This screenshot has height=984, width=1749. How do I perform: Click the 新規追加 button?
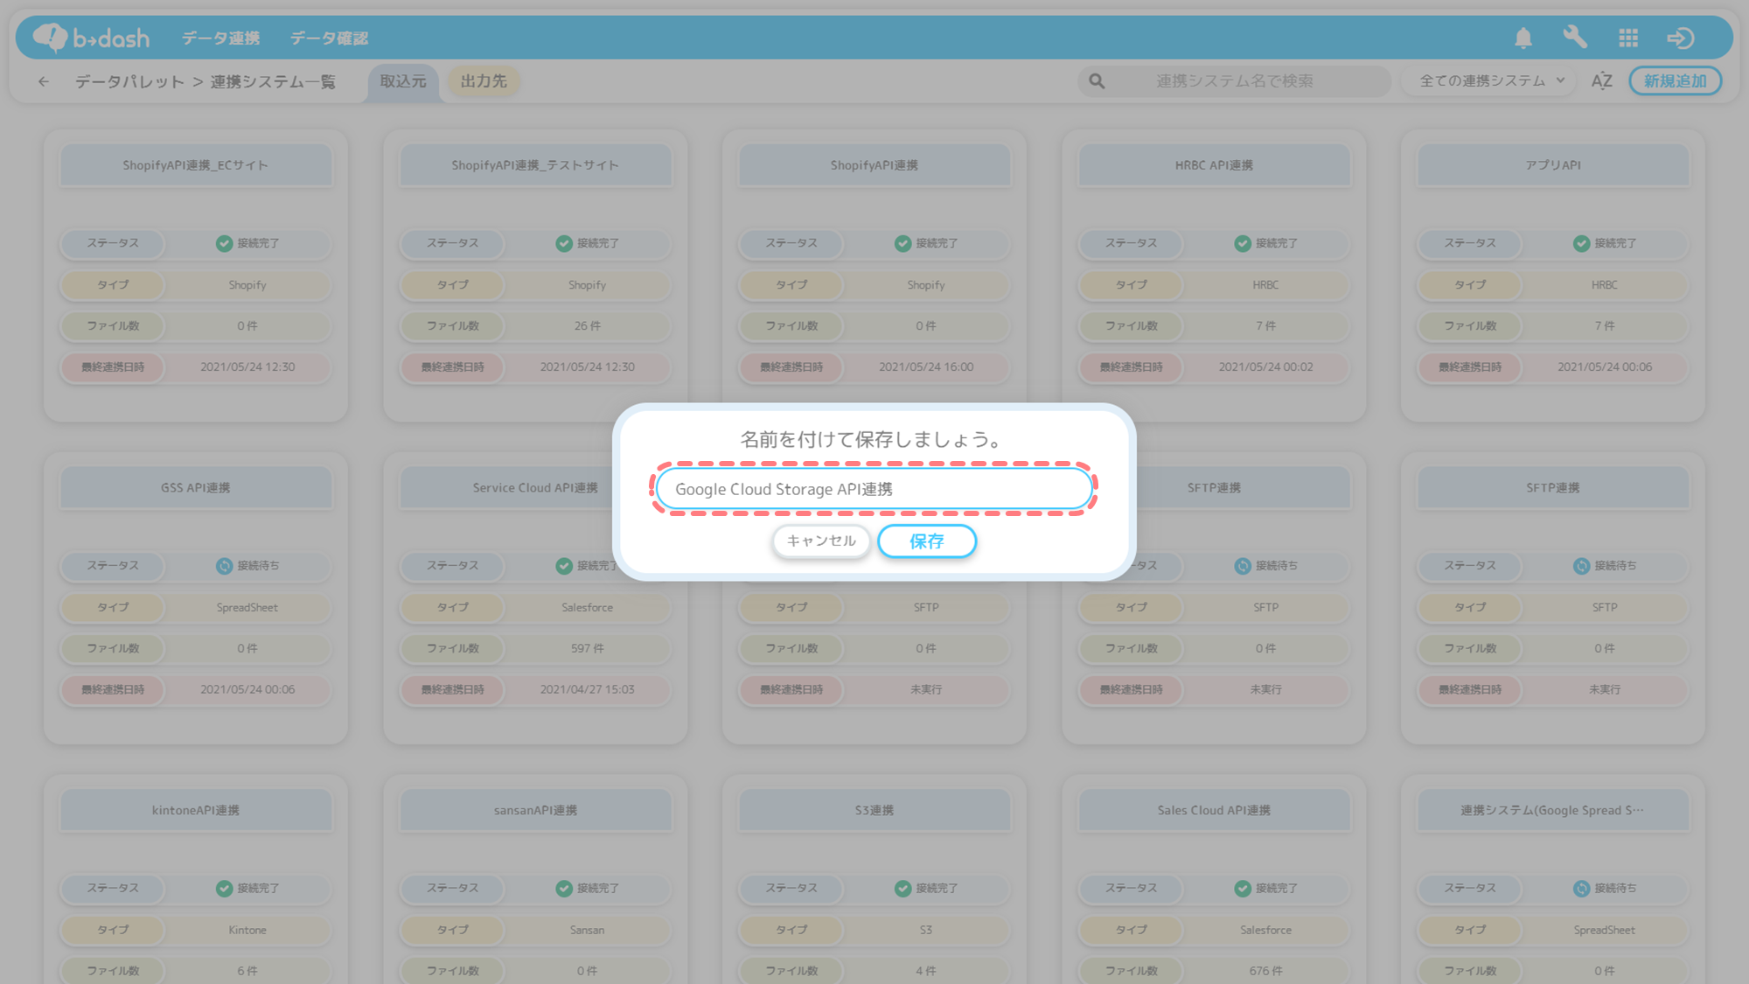[x=1675, y=81]
